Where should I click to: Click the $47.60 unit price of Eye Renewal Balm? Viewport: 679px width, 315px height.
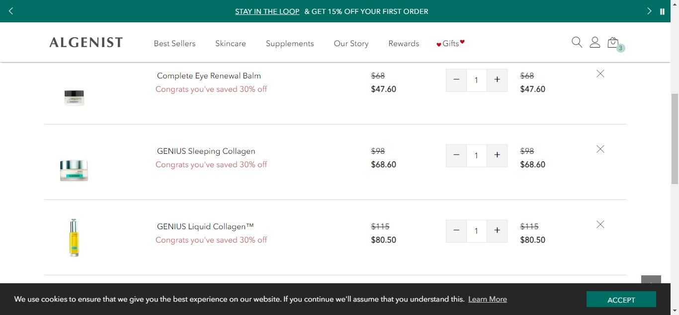click(x=383, y=89)
